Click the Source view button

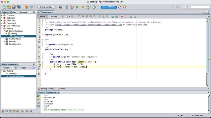click(43, 16)
